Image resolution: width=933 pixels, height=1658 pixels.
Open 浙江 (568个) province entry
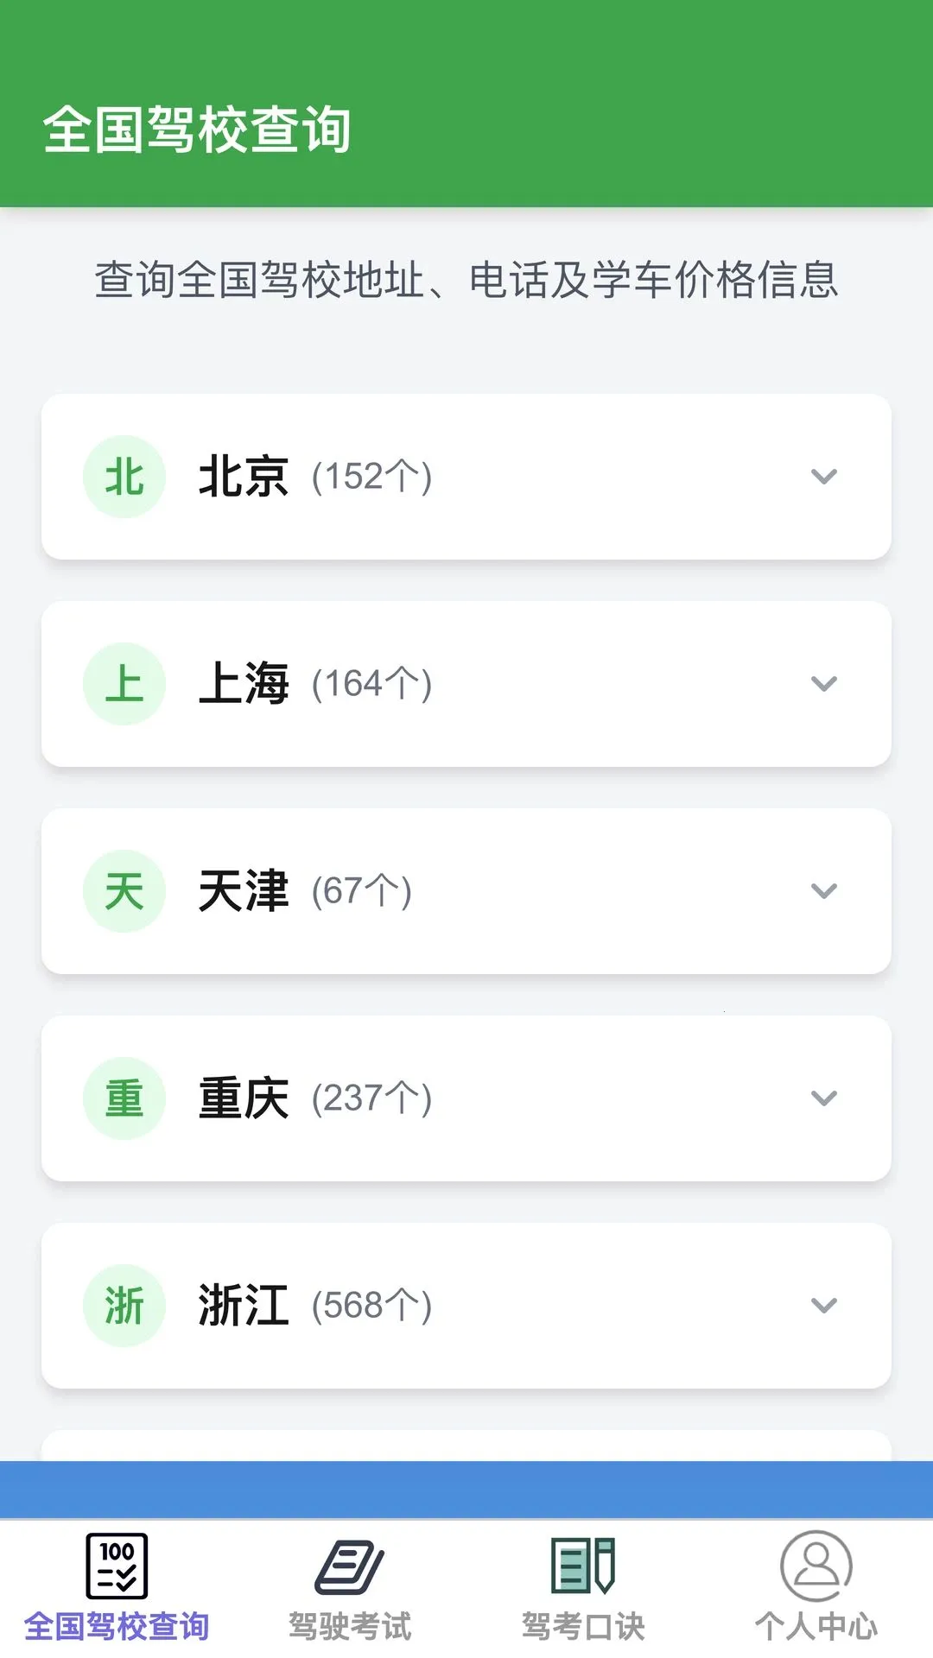pos(466,1306)
